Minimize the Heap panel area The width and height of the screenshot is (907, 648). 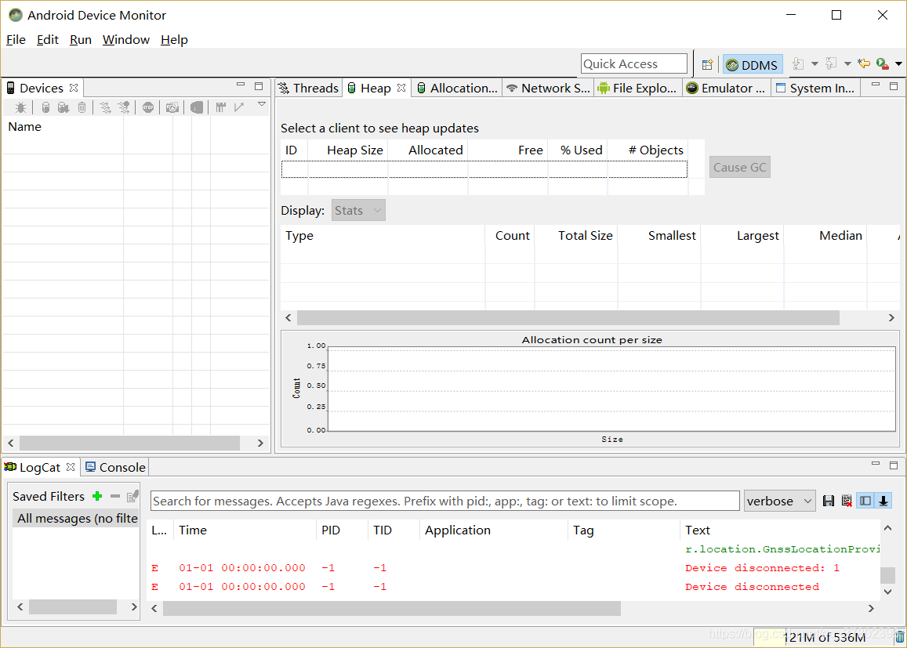875,85
